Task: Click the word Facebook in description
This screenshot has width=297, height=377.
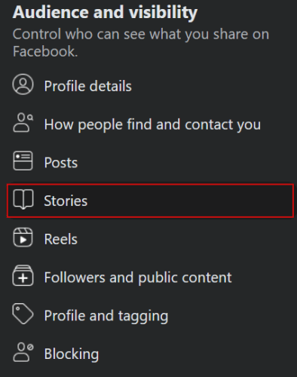Action: tap(45, 51)
